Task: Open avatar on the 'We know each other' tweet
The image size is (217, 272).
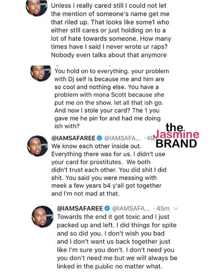Action: click(38, 146)
